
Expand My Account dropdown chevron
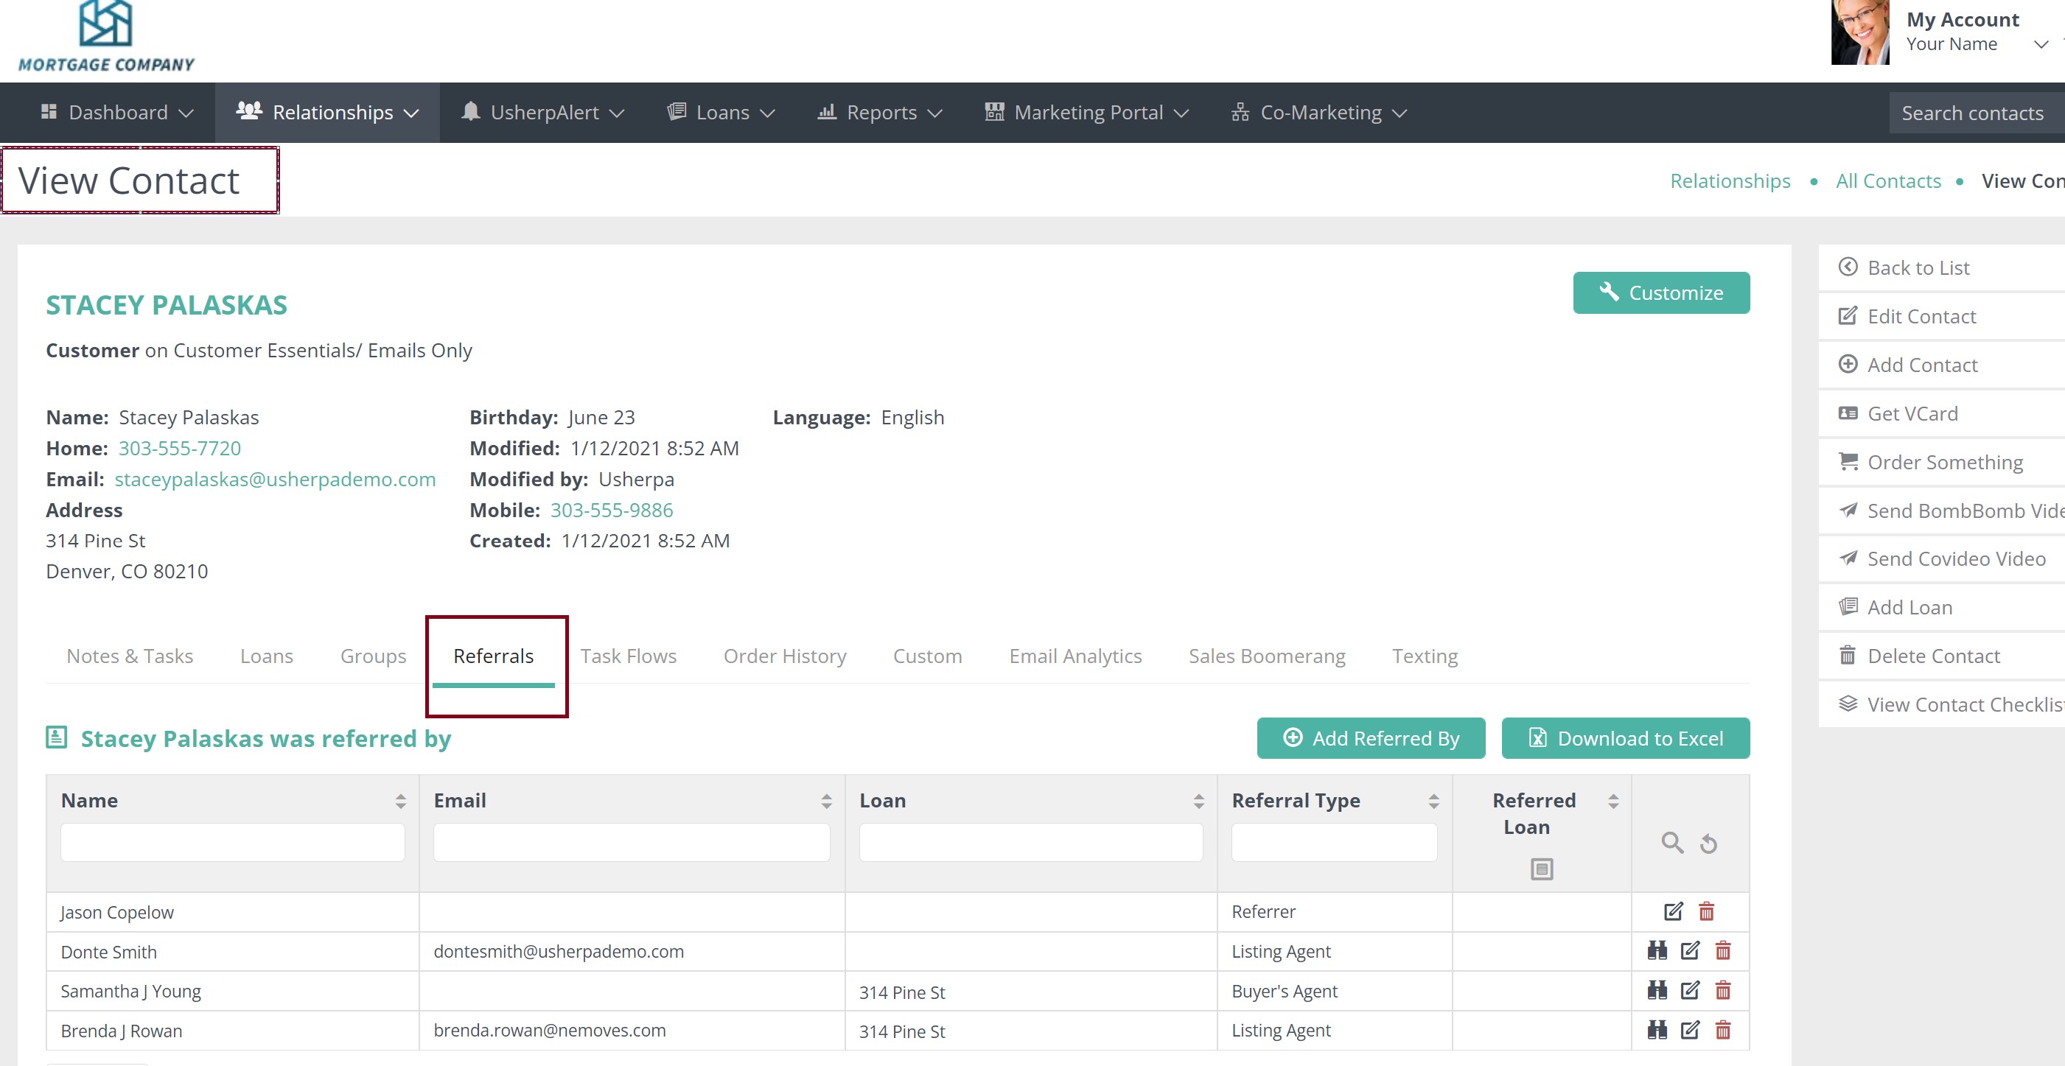click(x=2041, y=44)
